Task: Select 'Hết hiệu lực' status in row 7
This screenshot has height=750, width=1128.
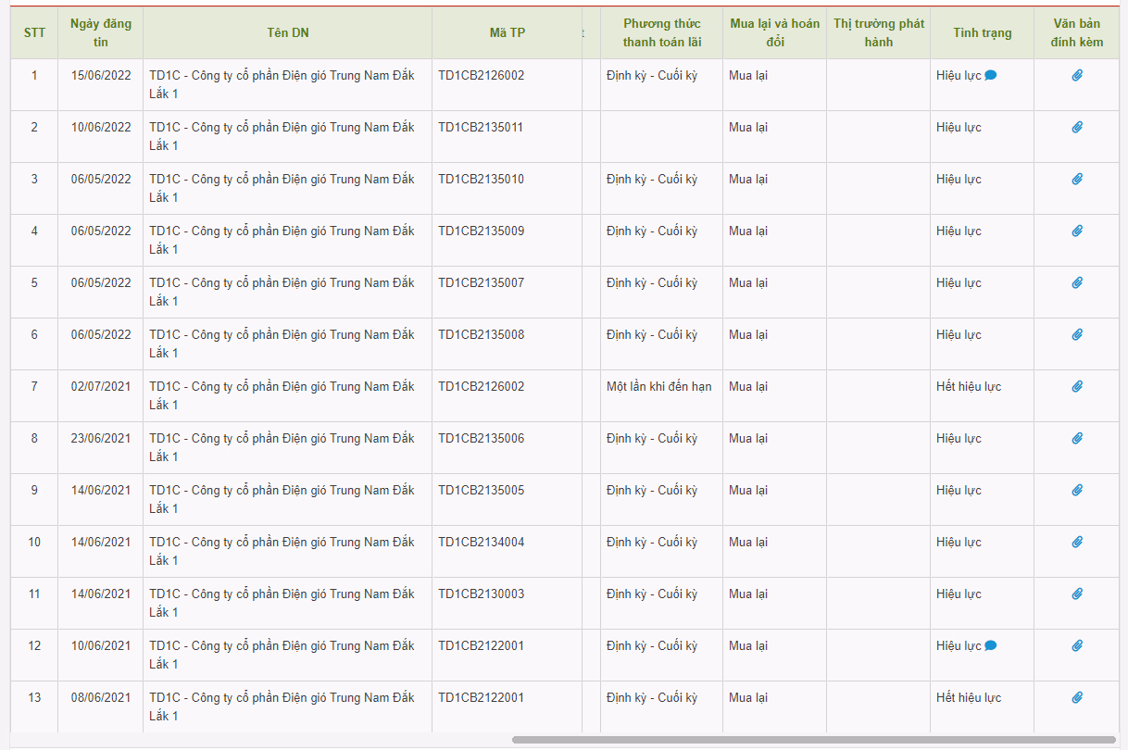Action: click(969, 387)
